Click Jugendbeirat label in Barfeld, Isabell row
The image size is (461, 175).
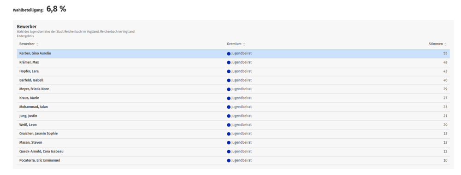pos(242,80)
